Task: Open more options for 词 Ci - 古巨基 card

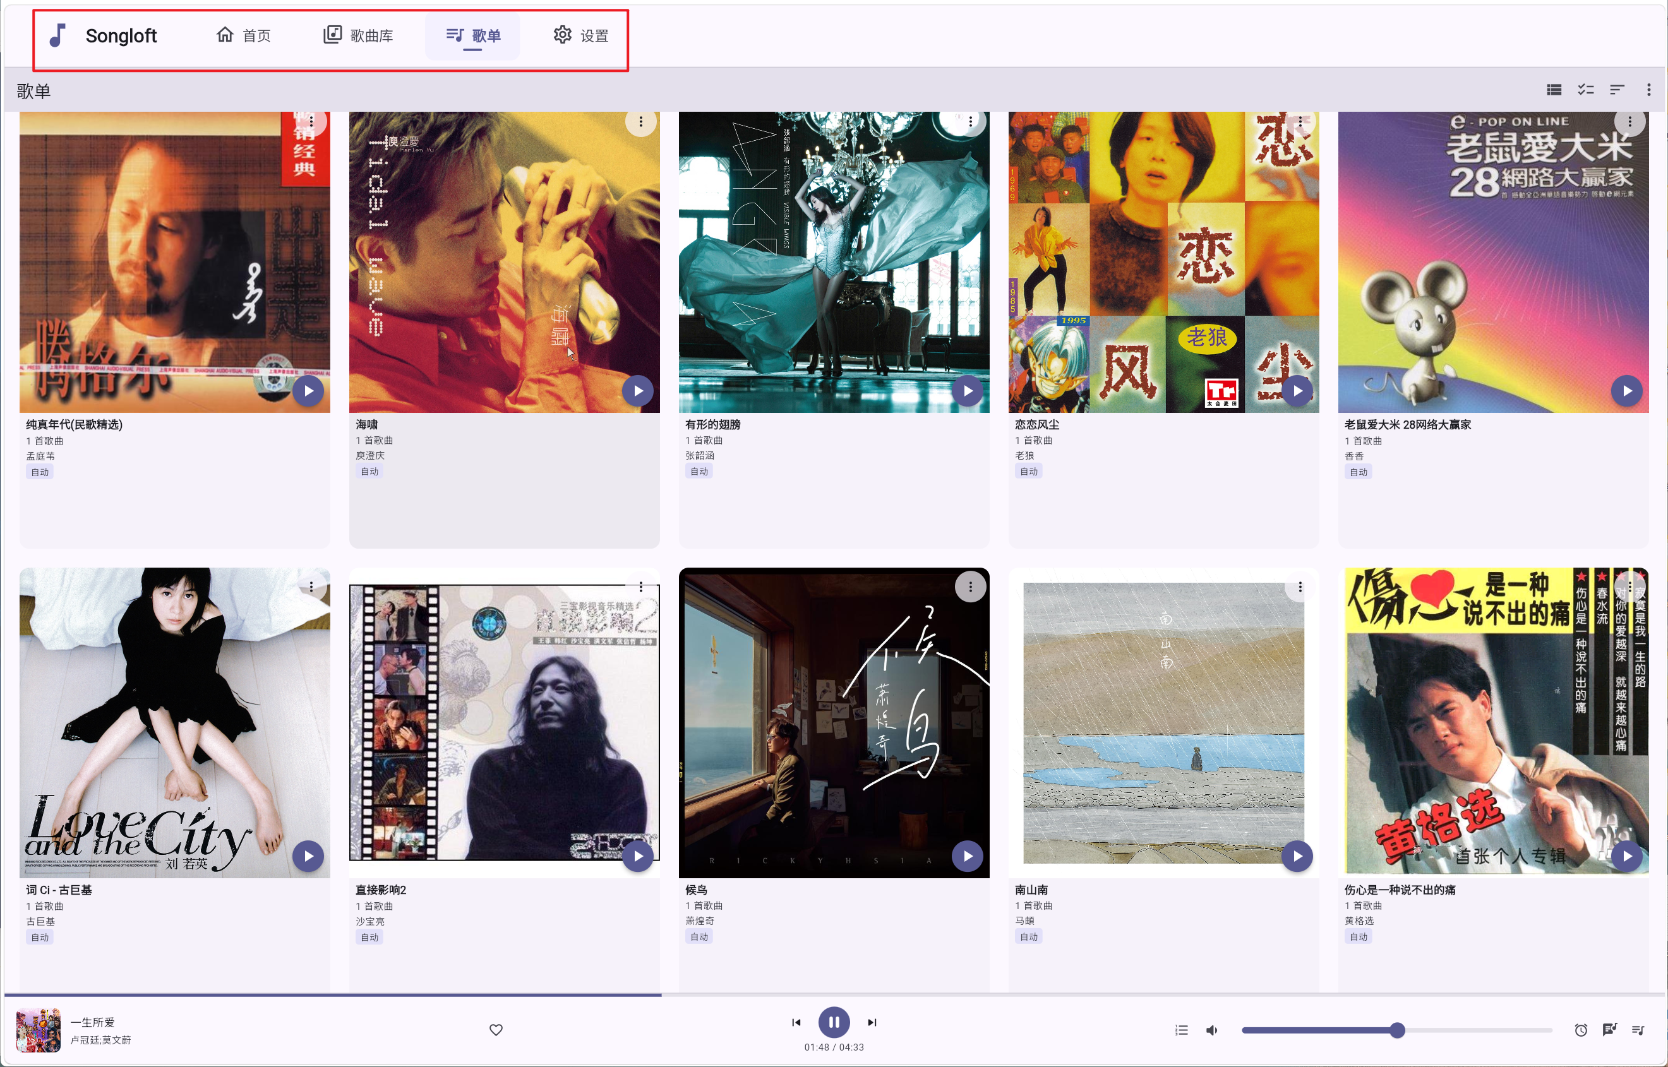Action: click(311, 587)
